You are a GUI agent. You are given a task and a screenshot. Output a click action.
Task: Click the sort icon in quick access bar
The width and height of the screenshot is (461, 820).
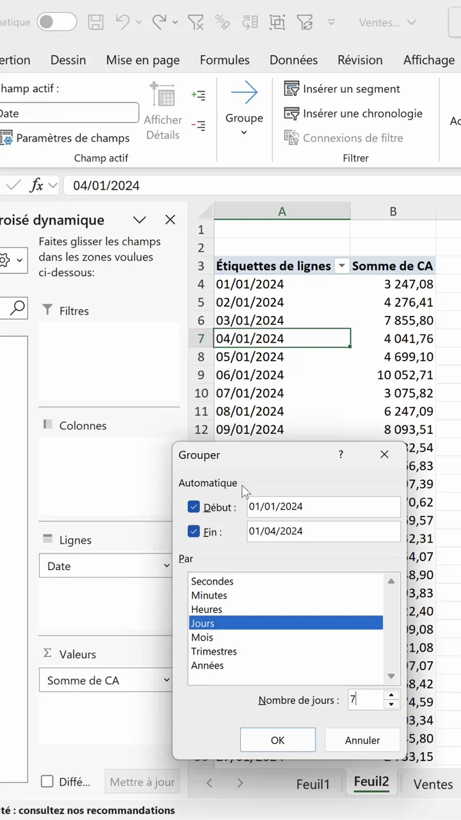250,22
